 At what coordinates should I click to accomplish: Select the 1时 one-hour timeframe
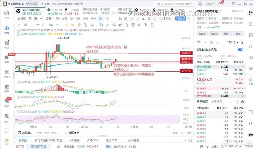(x=101, y=19)
